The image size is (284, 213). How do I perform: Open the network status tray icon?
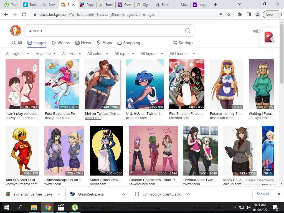[242, 207]
